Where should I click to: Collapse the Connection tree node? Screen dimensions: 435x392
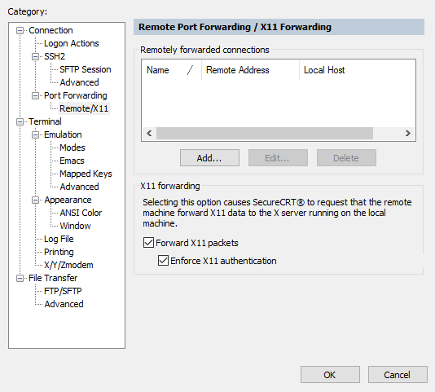[20, 30]
